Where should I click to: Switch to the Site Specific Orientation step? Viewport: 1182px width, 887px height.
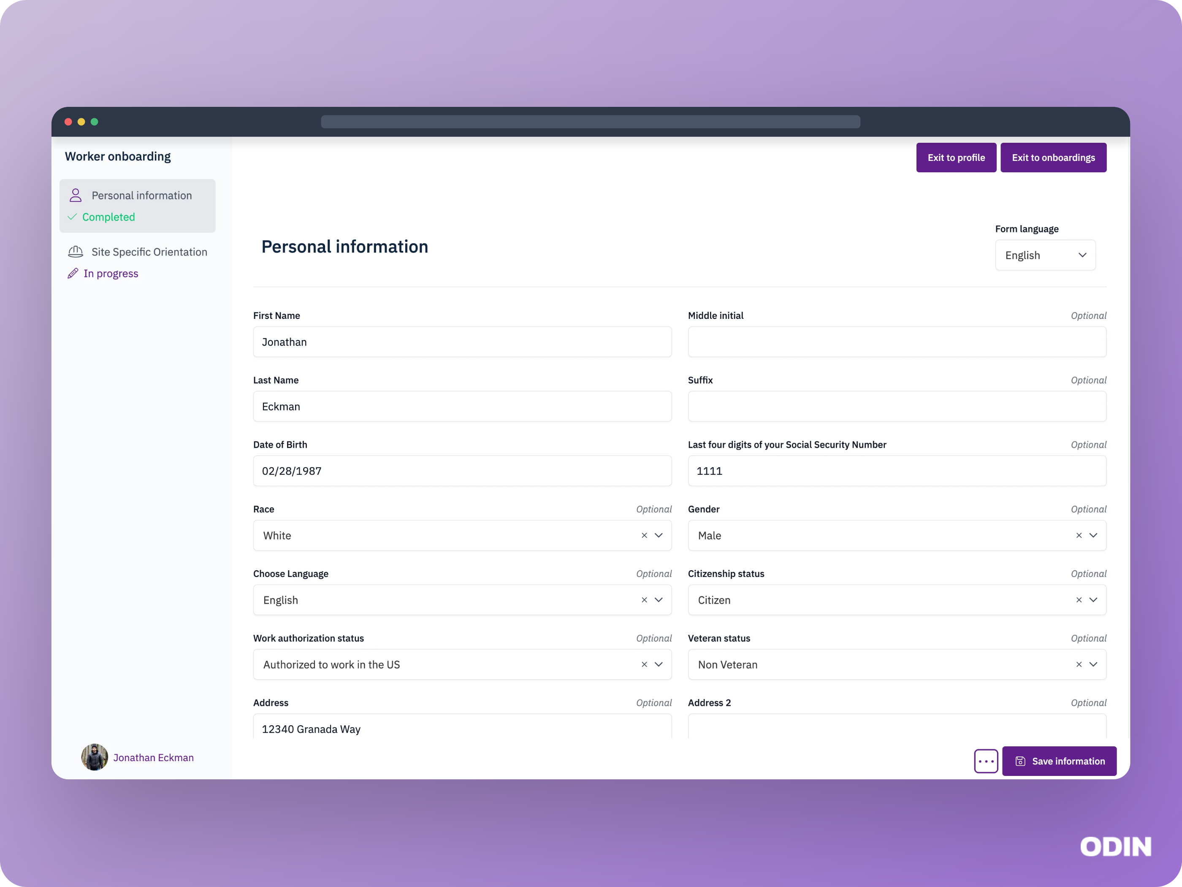coord(149,251)
